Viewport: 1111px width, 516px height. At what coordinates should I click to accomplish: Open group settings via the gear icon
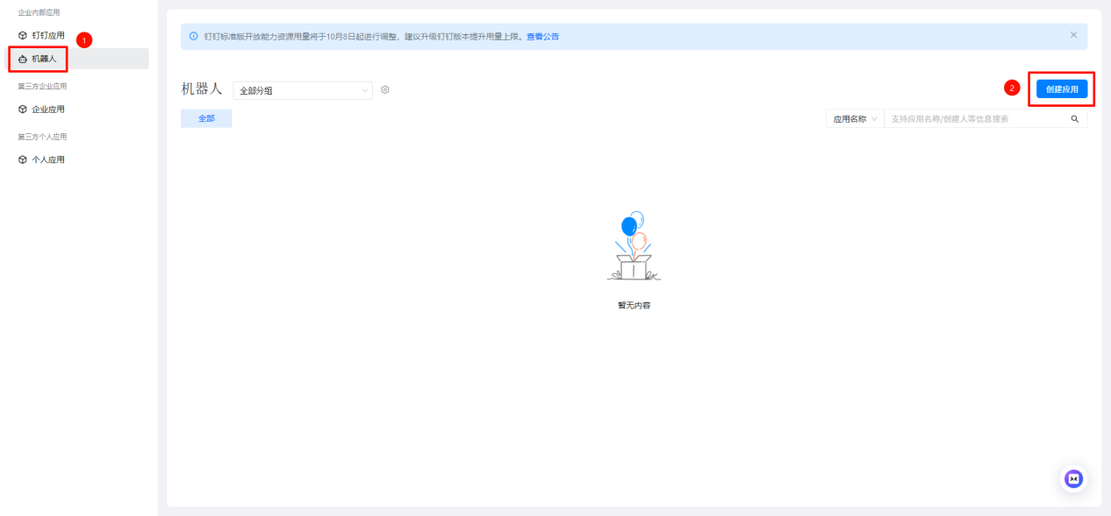[x=384, y=89]
